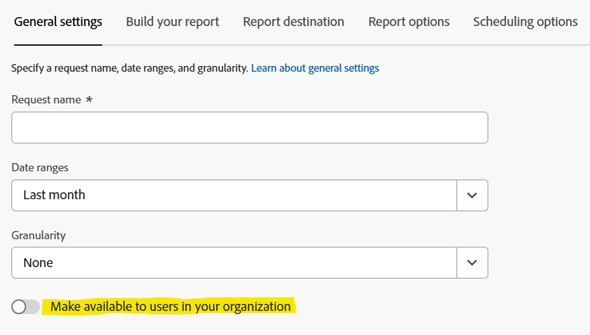The width and height of the screenshot is (590, 335).
Task: Click the 'Request name' field label
Action: click(46, 100)
